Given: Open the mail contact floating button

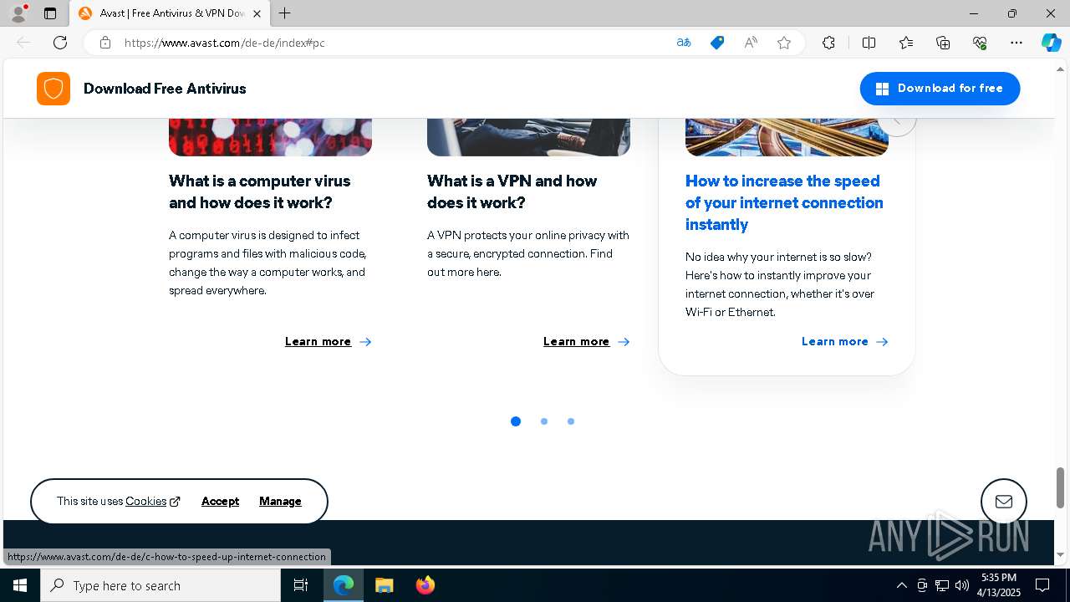Looking at the screenshot, I should [1004, 502].
